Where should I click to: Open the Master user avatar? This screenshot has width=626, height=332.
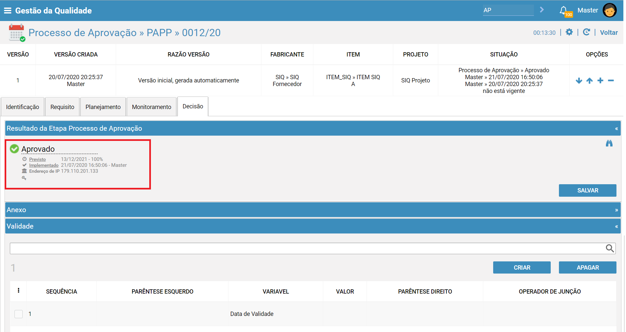pyautogui.click(x=610, y=10)
